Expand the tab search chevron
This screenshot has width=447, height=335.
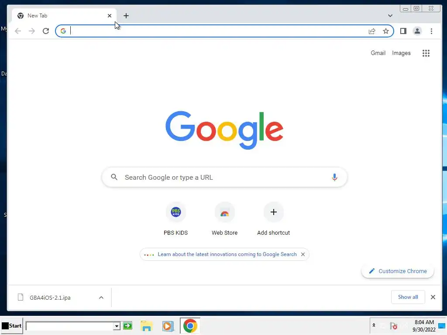(390, 16)
